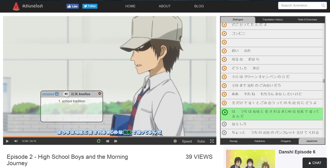
Task: Play the partially visible どこ行ってたんだよ line
Action: [x=224, y=25]
